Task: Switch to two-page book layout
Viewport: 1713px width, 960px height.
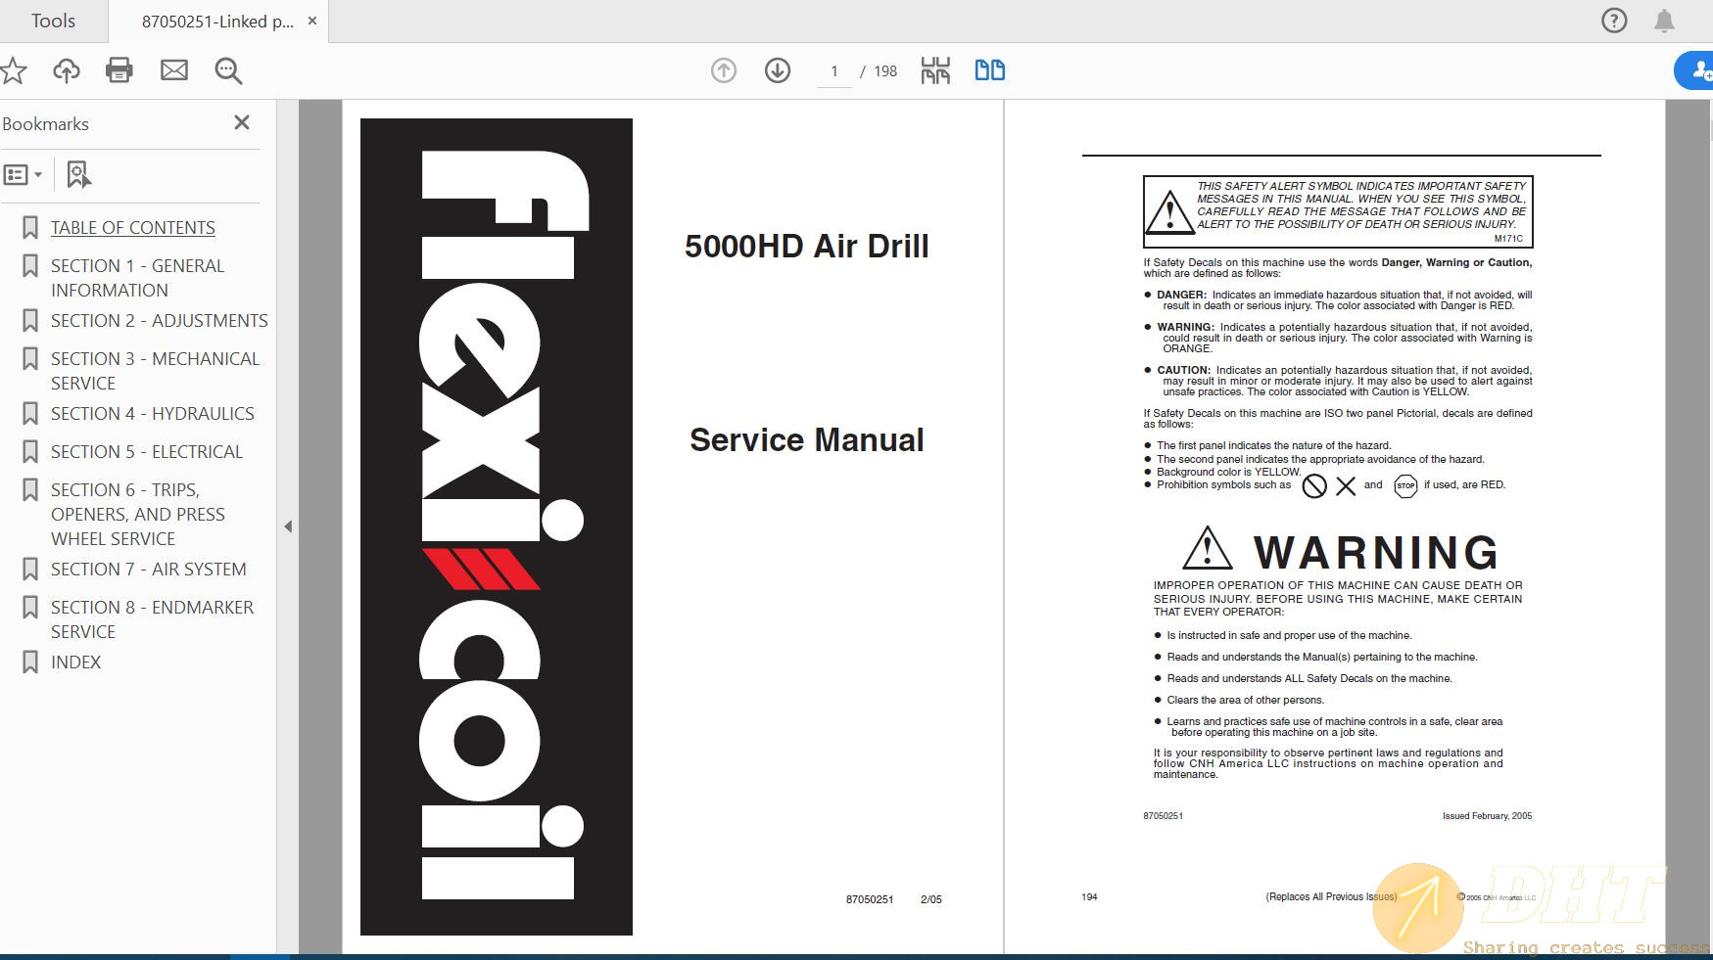Action: point(989,69)
